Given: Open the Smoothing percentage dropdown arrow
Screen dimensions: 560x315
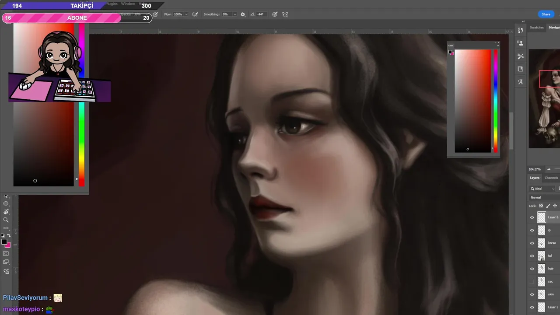Looking at the screenshot, I should click(x=234, y=14).
